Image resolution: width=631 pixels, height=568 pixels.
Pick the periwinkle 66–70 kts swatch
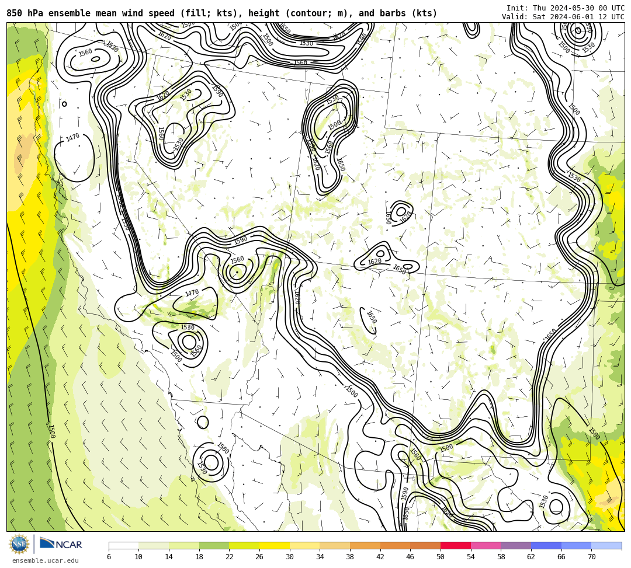tap(576, 545)
